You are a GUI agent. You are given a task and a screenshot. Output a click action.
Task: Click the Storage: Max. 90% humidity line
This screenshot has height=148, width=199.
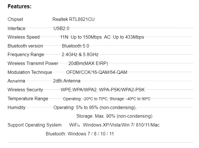pos(114,116)
